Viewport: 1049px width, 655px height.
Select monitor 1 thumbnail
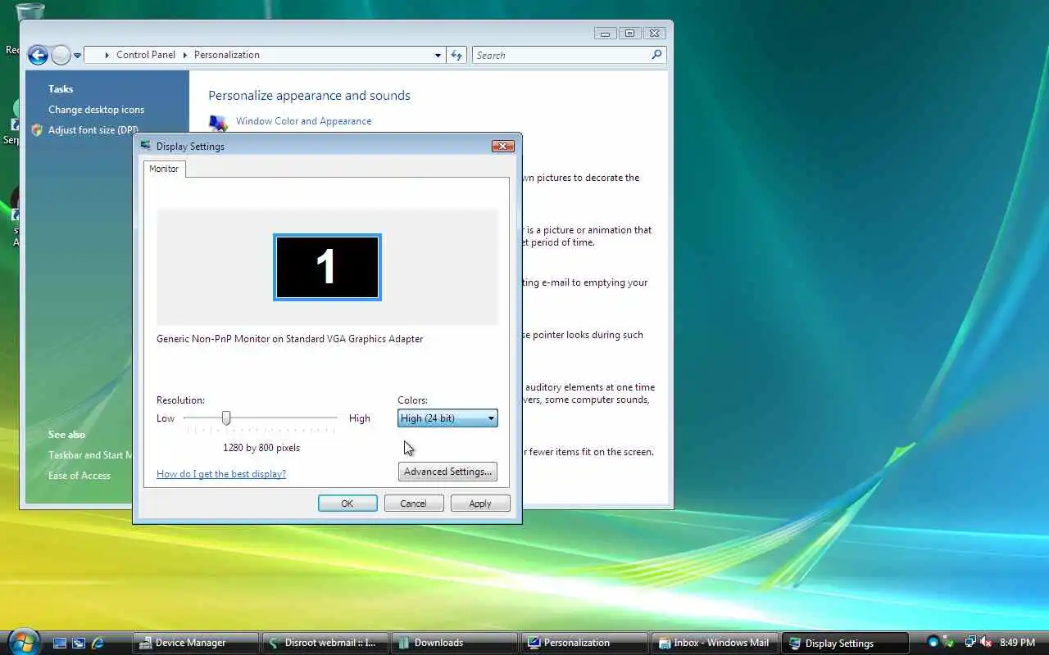pos(327,267)
